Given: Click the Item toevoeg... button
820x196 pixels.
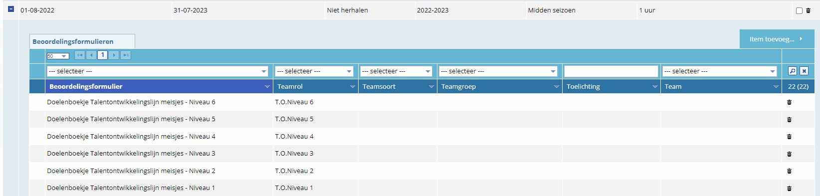Looking at the screenshot, I should (777, 39).
